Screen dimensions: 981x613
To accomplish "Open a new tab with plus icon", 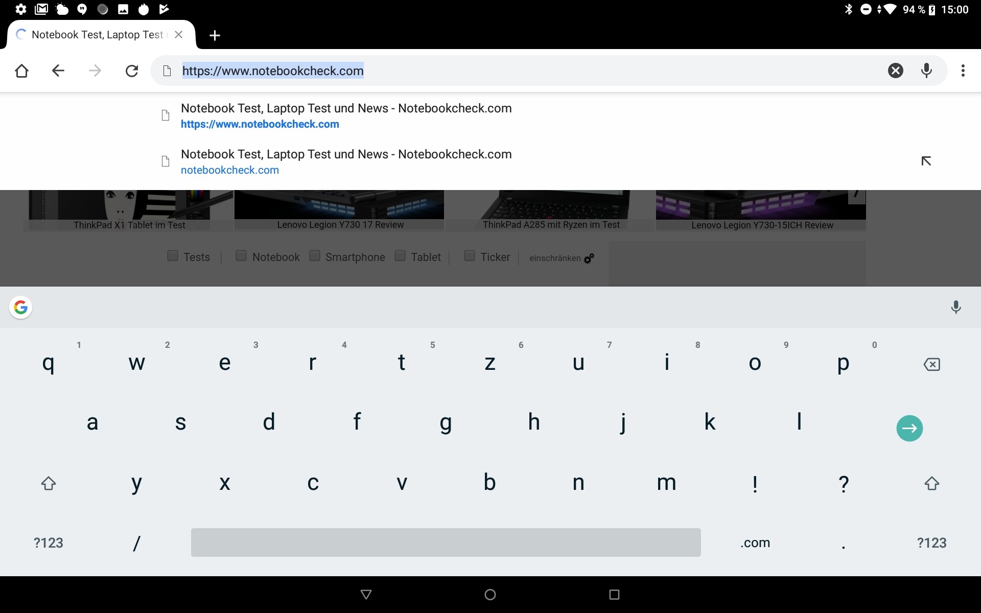I will click(x=215, y=35).
